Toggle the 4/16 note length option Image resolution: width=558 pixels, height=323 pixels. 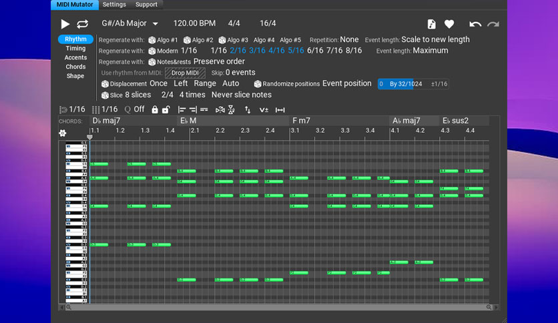(x=276, y=51)
